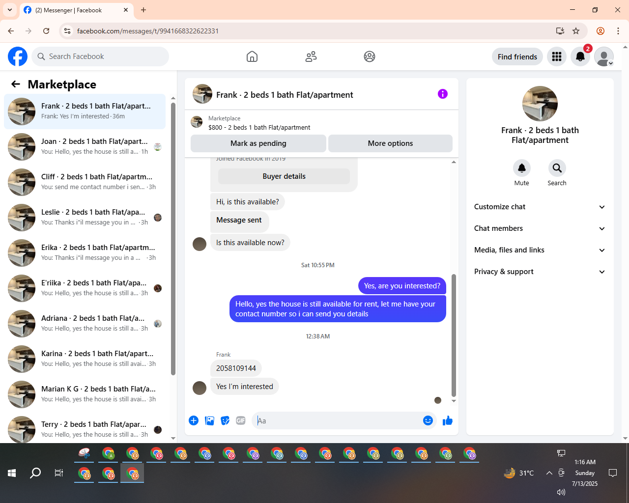The width and height of the screenshot is (629, 503).
Task: Open Frank conversation in list
Action: coord(85,112)
